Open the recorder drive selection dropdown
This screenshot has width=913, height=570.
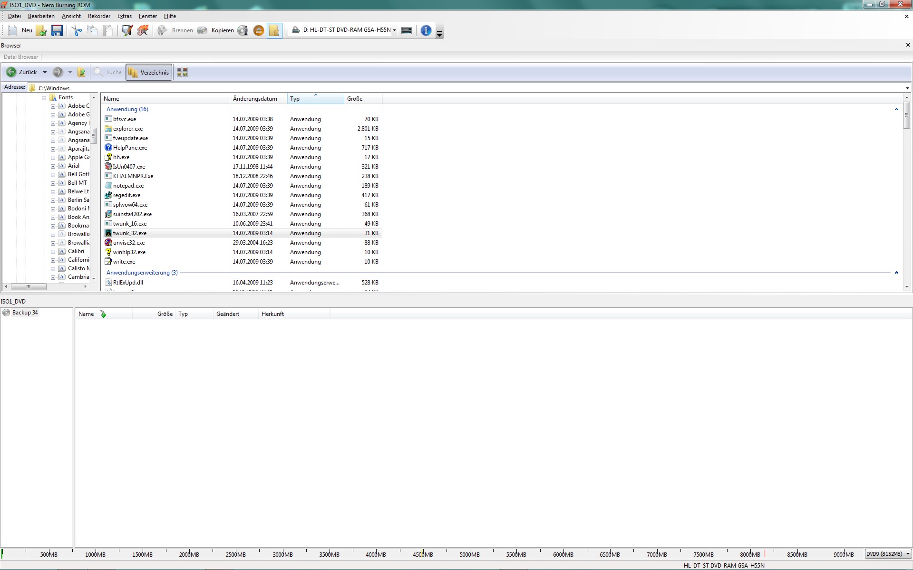(x=394, y=30)
